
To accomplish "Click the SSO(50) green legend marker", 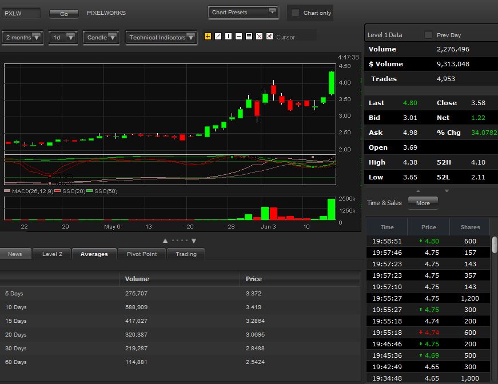I will click(90, 191).
